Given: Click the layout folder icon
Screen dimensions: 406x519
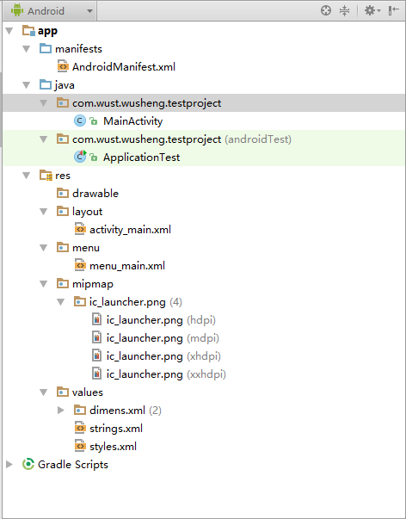Looking at the screenshot, I should 63,211.
